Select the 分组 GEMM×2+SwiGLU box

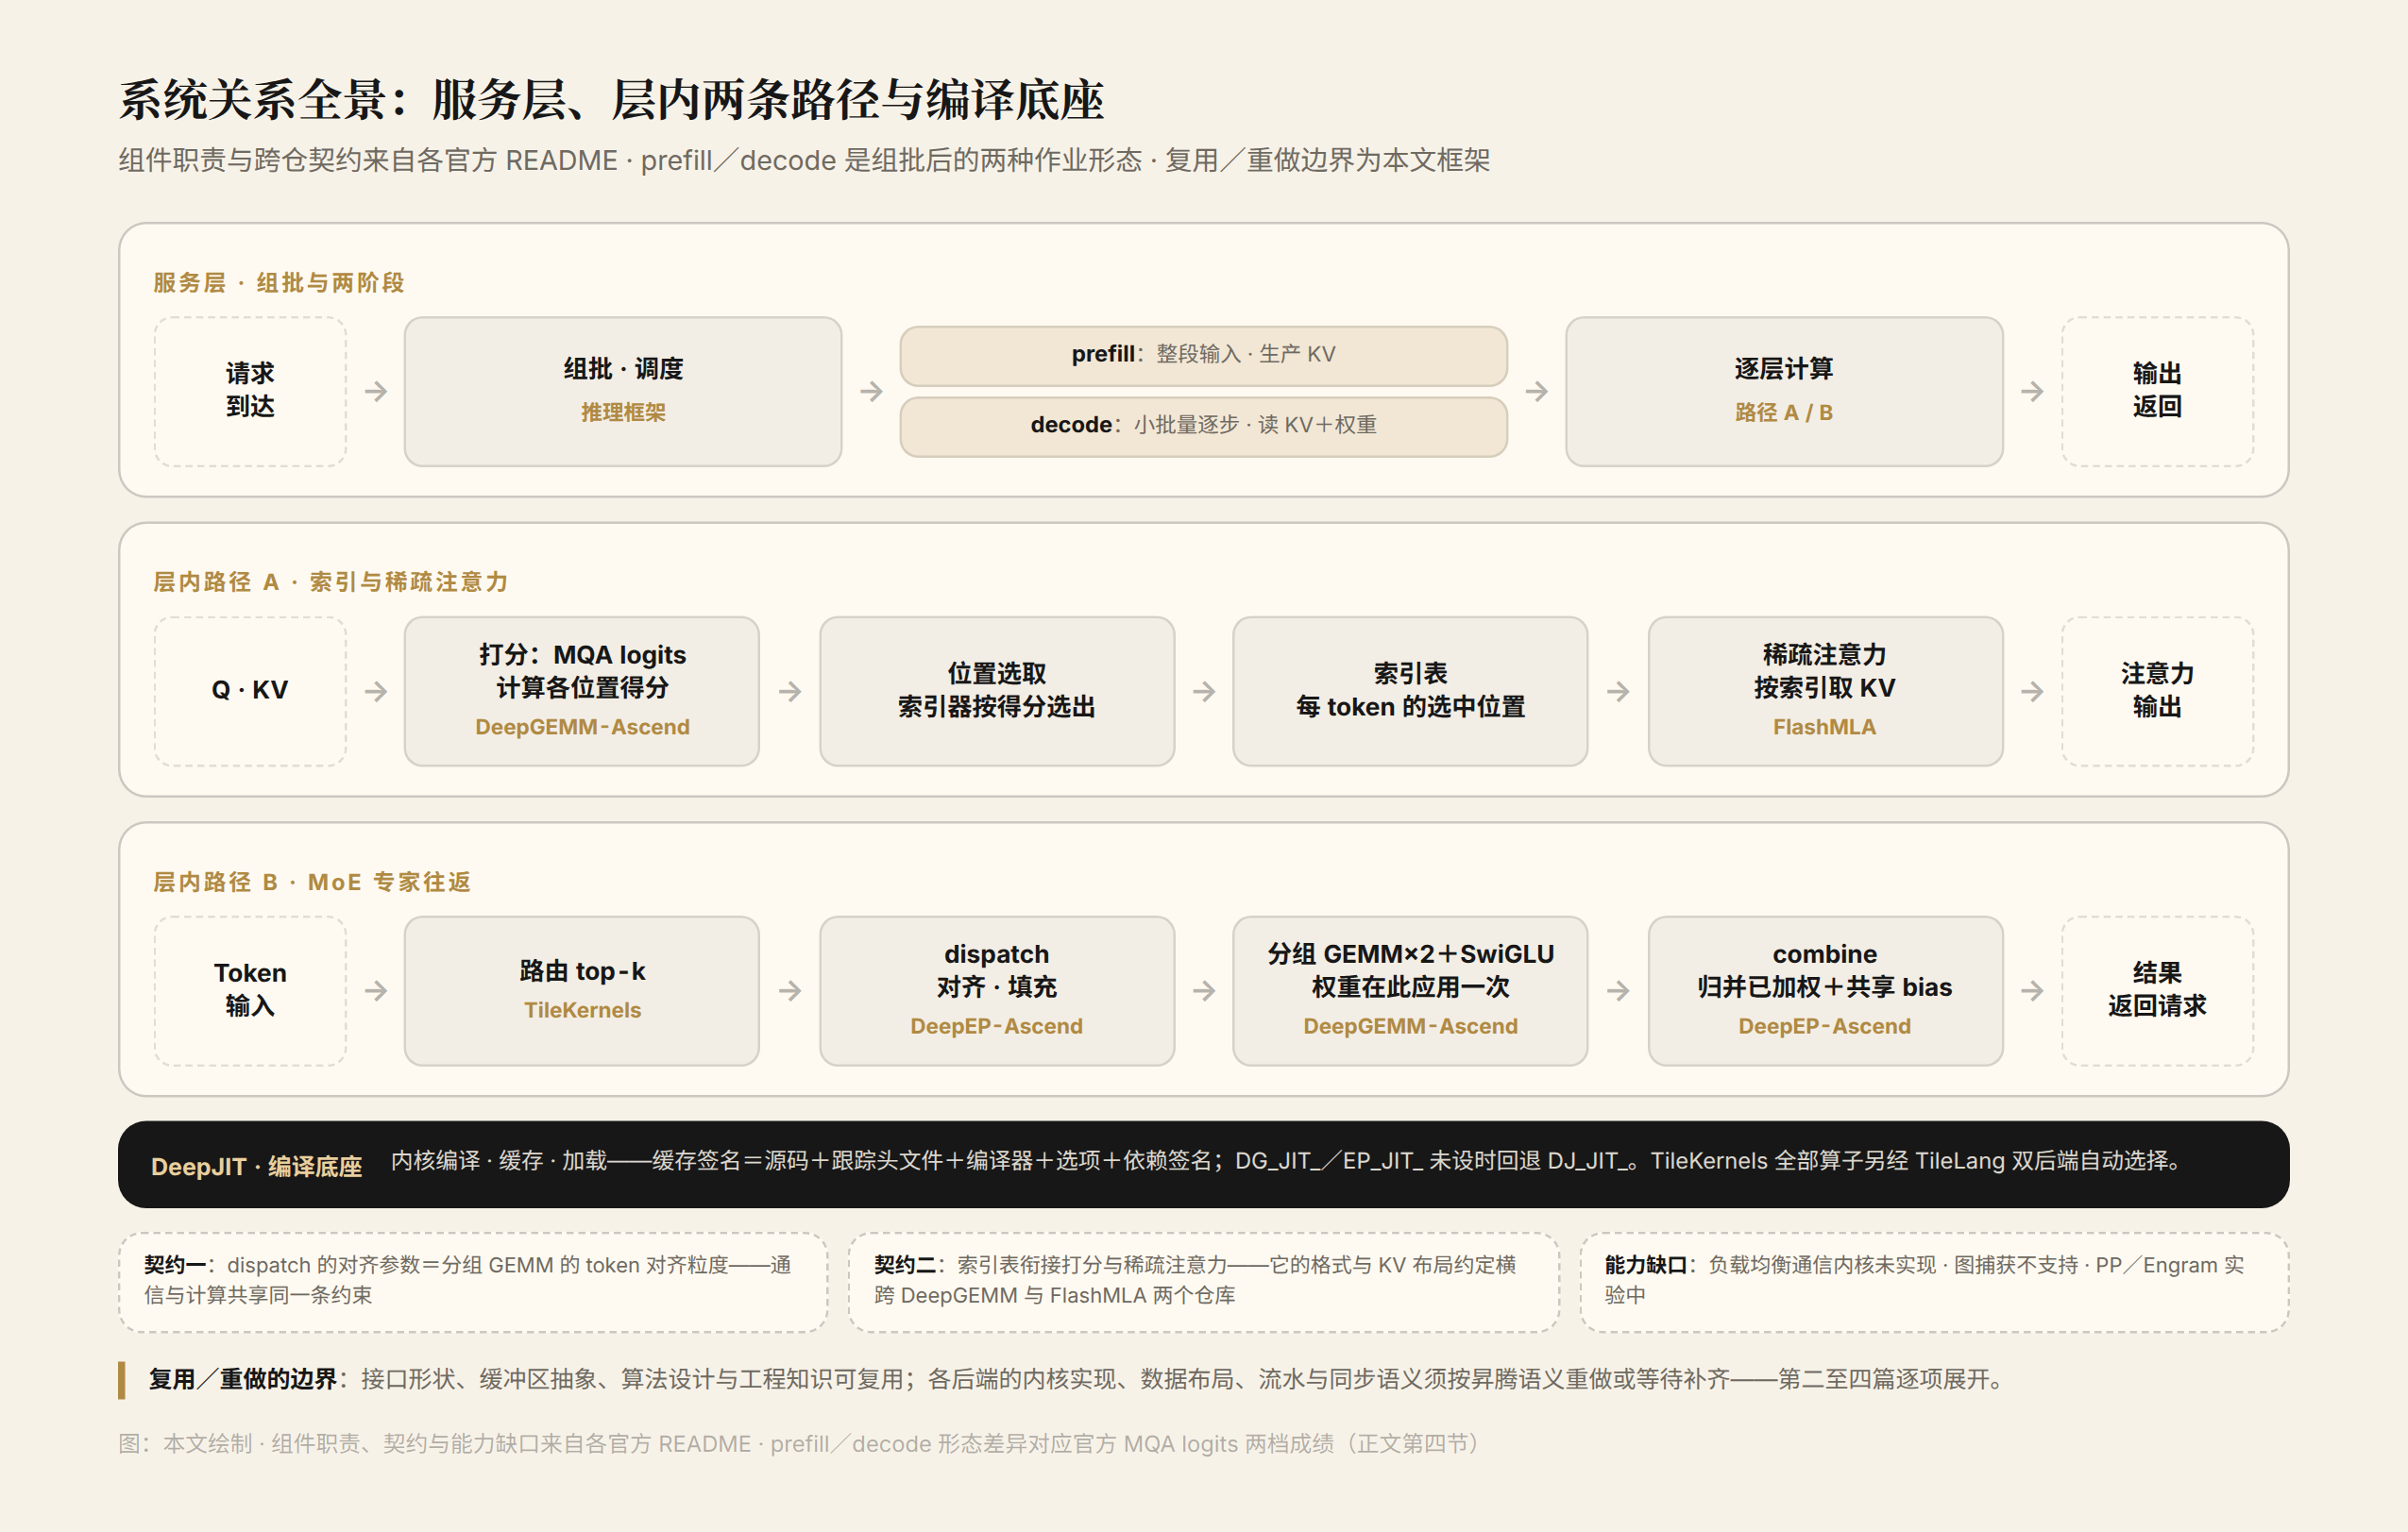[x=1410, y=990]
